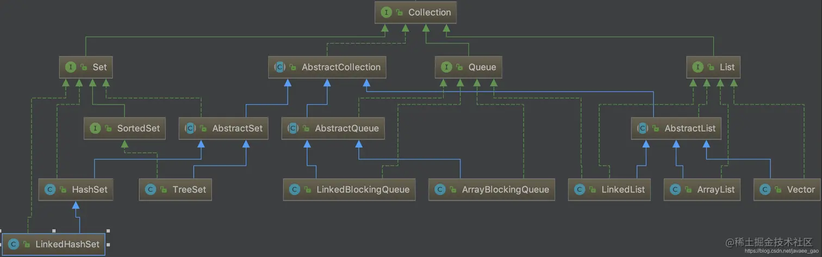Select the Collection interface node
Screen dimensions: 822x257
pyautogui.click(x=415, y=12)
